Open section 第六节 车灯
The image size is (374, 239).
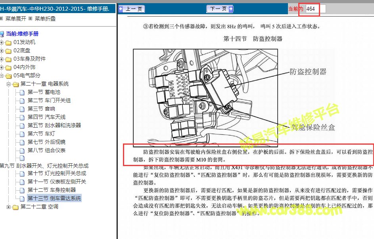pyautogui.click(x=41, y=134)
